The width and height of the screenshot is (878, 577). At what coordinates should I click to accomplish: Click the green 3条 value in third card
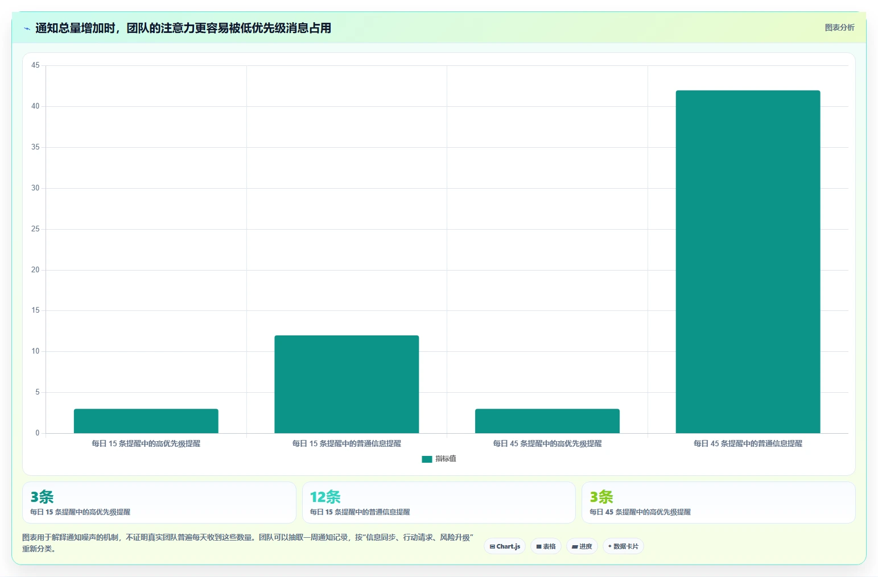tap(601, 497)
